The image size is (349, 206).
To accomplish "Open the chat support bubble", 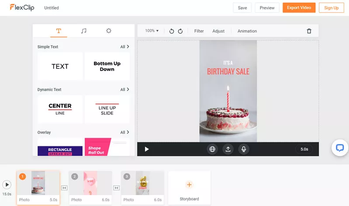I will pyautogui.click(x=340, y=148).
